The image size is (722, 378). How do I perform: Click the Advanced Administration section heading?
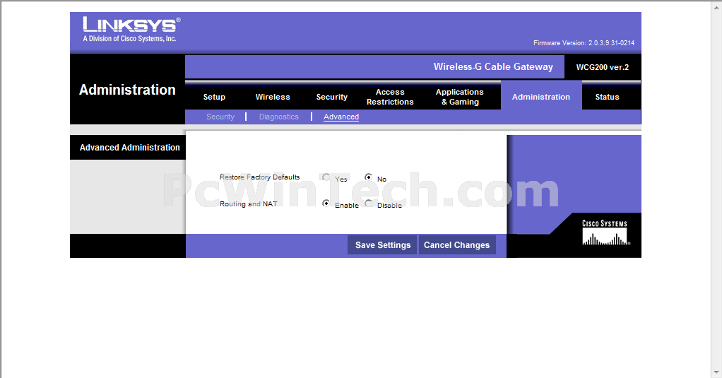click(130, 148)
